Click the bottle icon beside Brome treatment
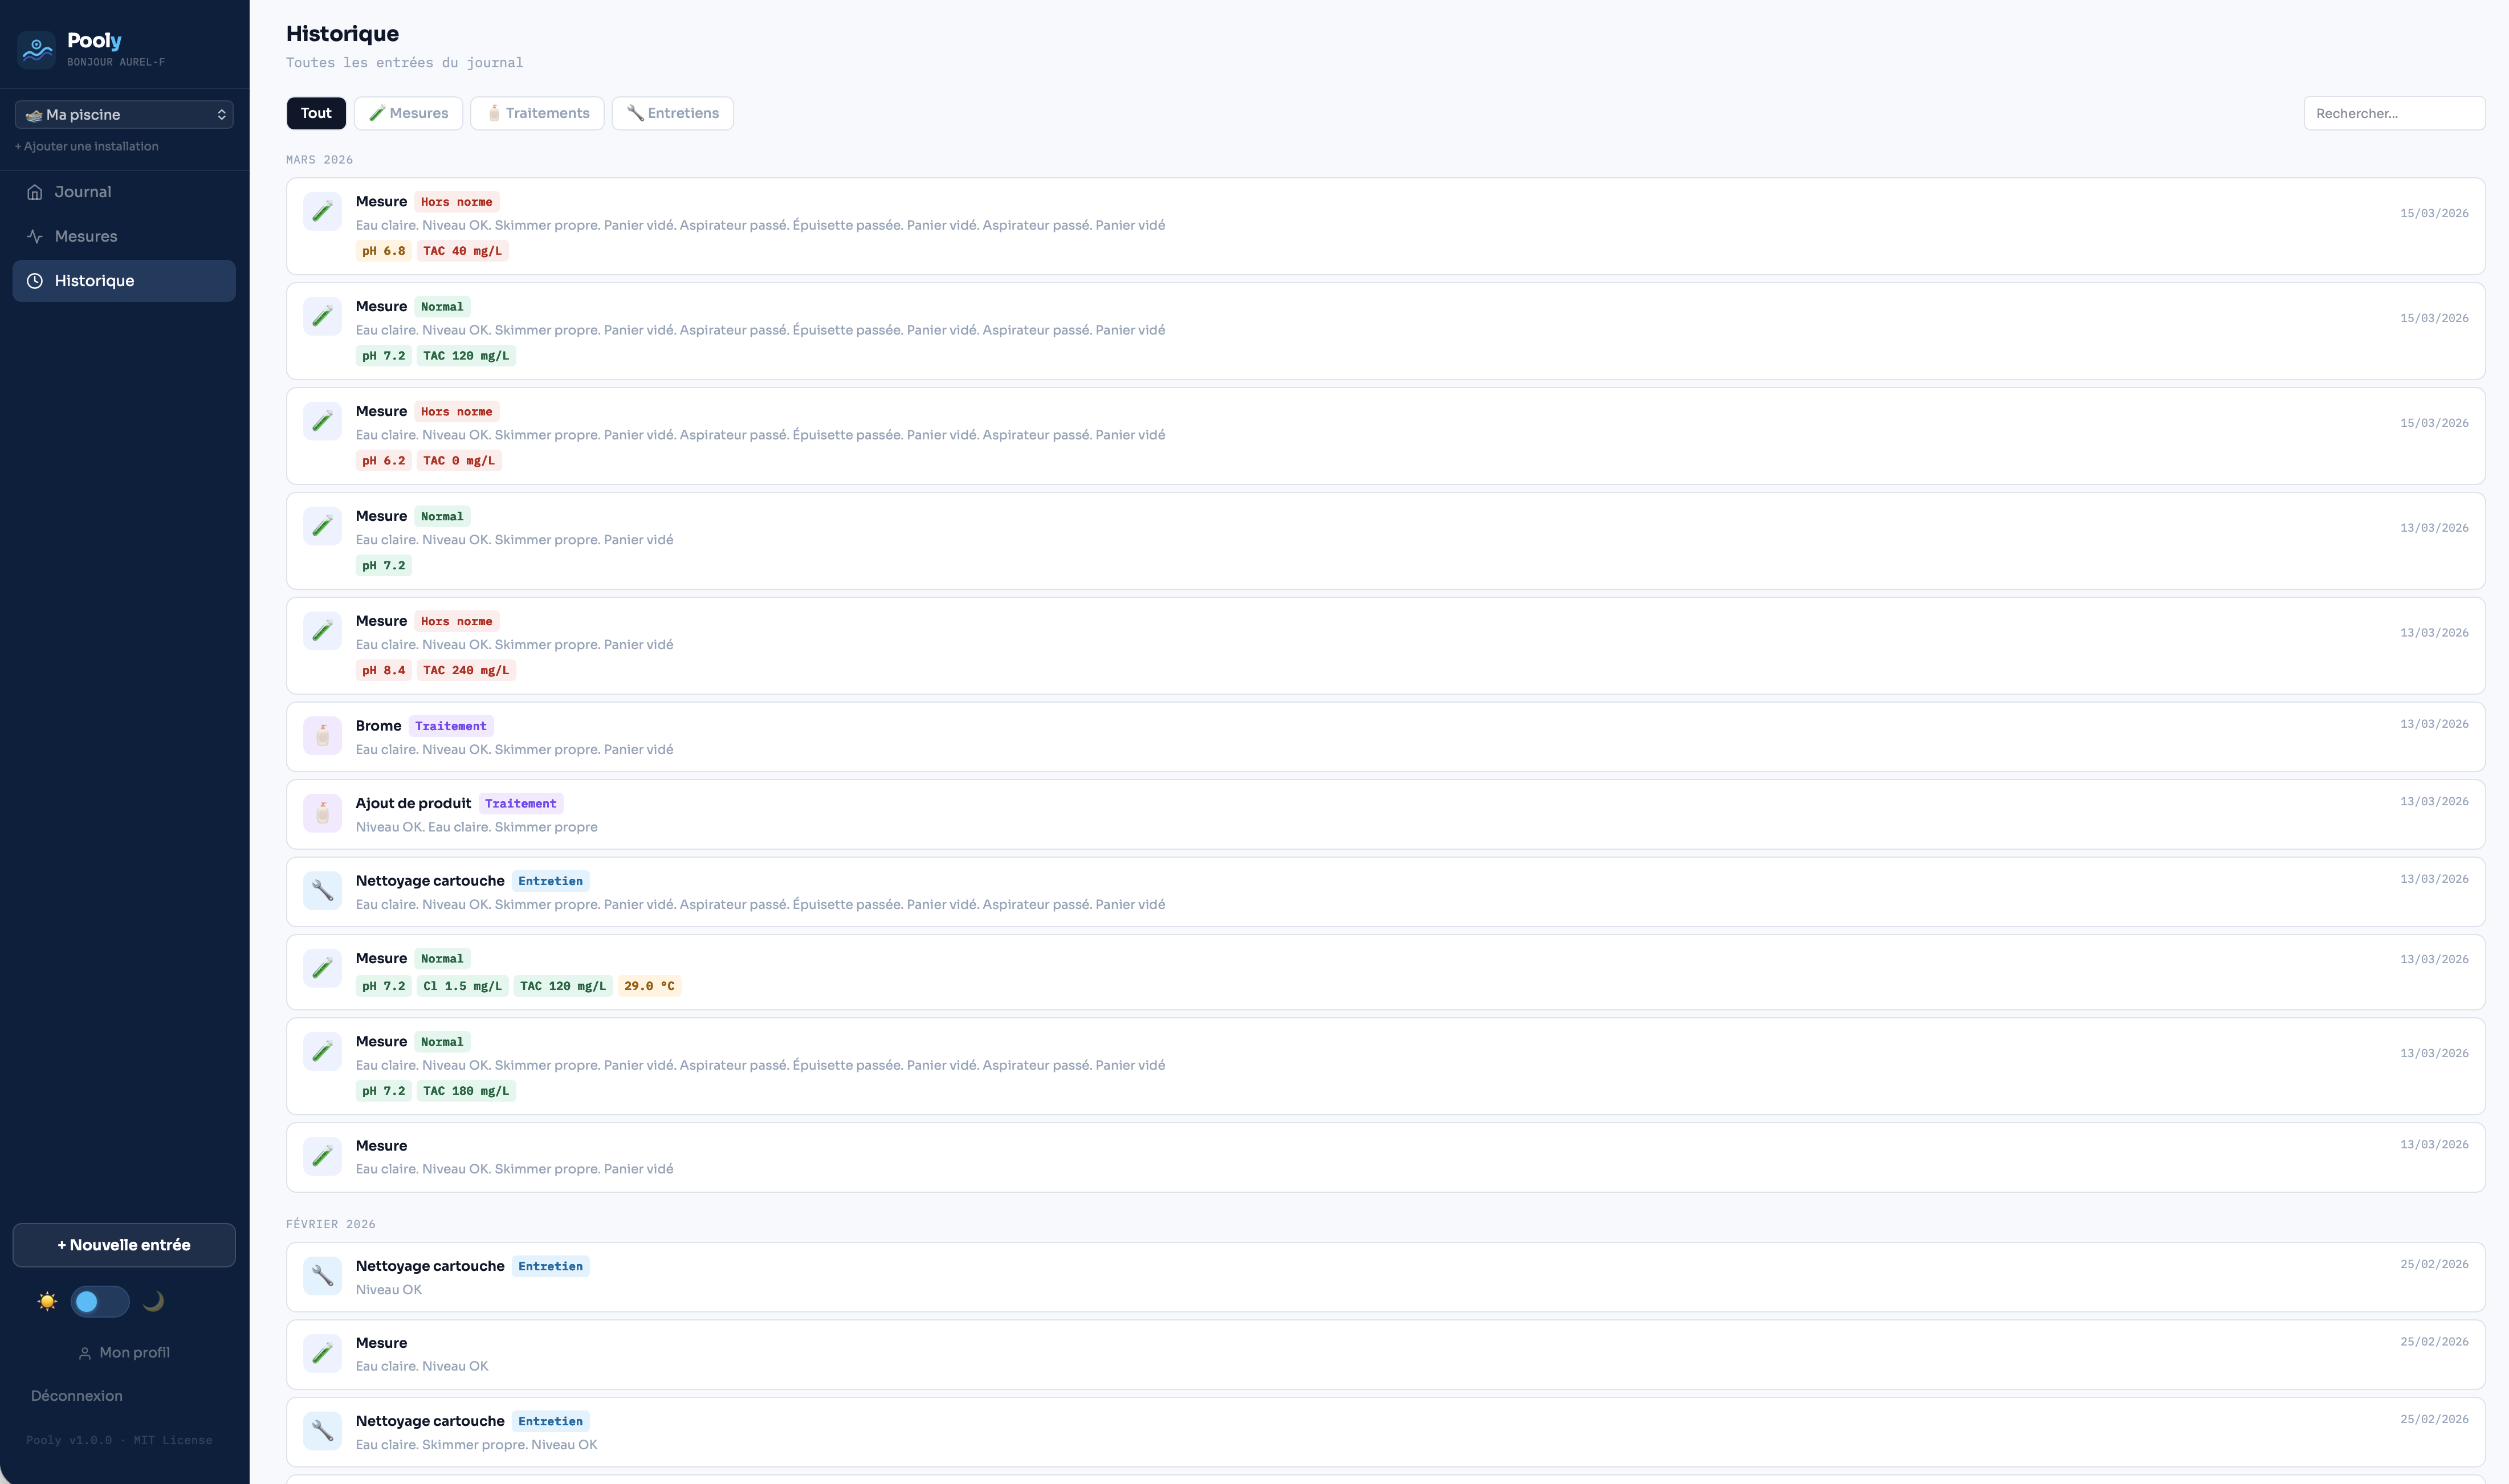2509x1484 pixels. click(x=322, y=736)
